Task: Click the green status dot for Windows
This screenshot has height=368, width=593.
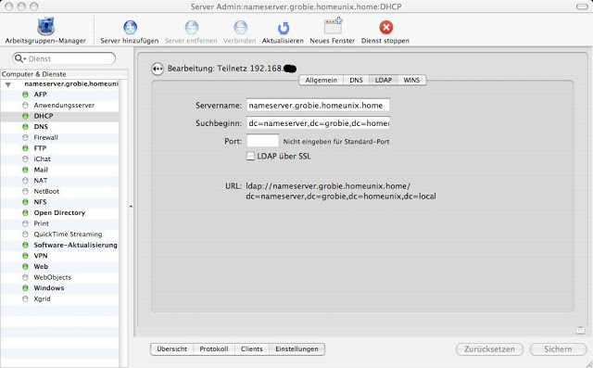Action: [x=25, y=288]
